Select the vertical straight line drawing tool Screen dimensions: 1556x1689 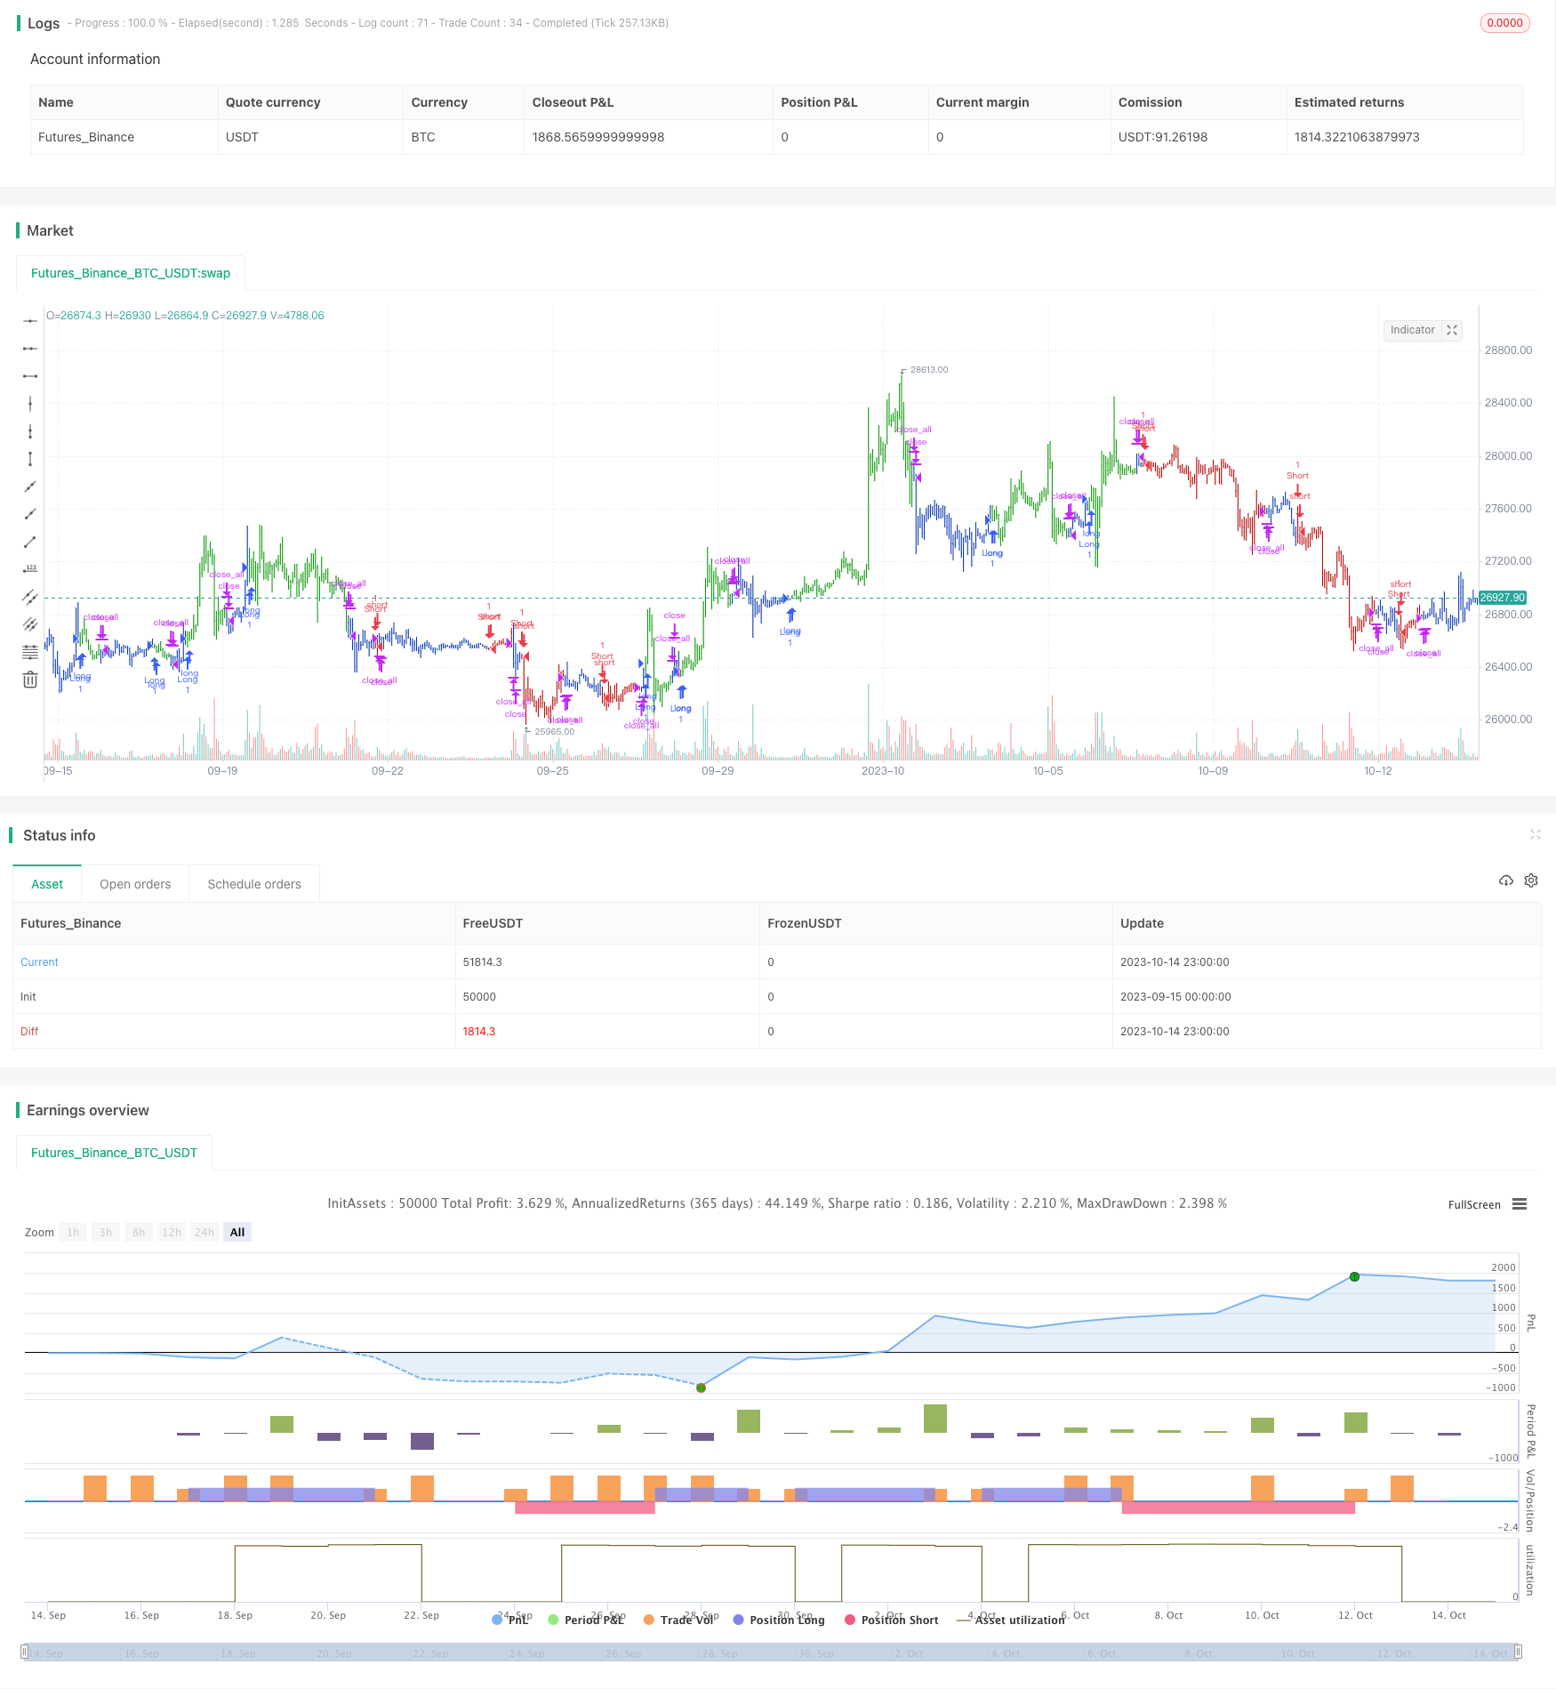(30, 404)
